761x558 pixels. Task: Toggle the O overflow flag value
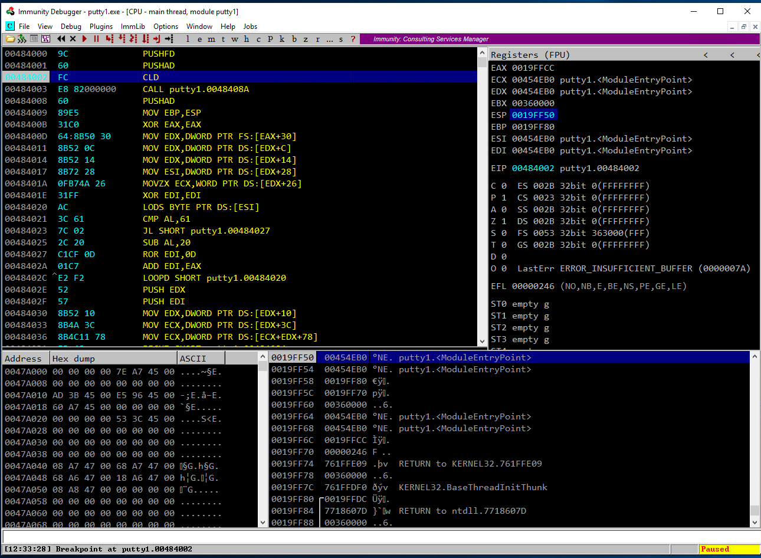click(504, 268)
